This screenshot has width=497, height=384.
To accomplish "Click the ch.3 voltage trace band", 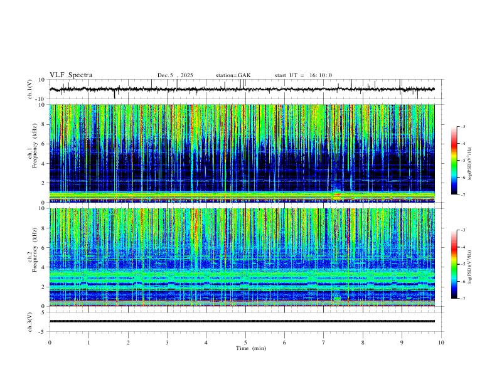I will (x=242, y=321).
